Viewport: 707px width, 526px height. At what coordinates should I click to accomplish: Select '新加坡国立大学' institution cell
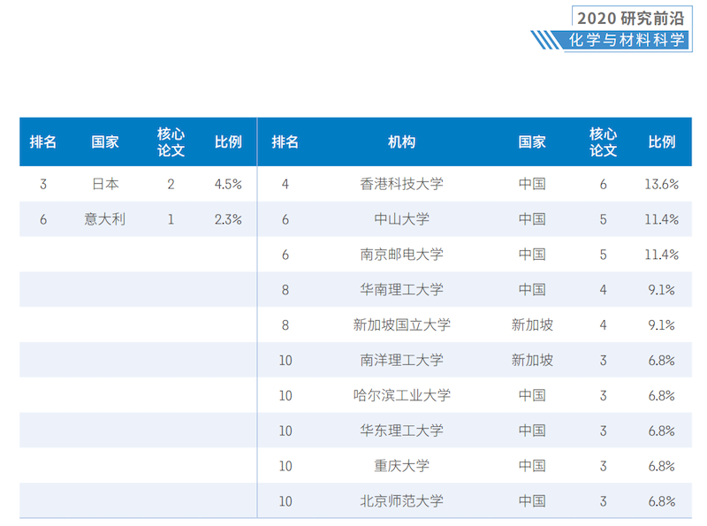pyautogui.click(x=401, y=324)
